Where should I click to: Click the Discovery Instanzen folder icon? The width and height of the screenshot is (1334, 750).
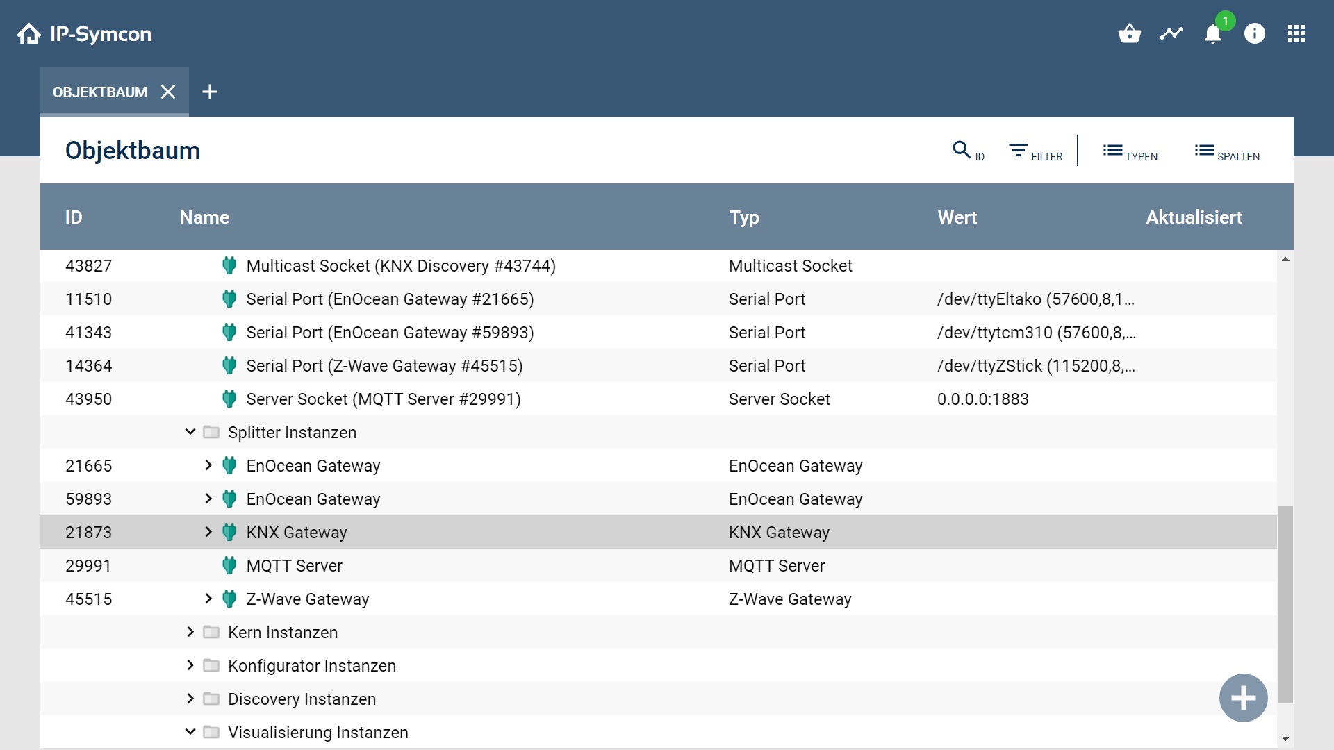[x=211, y=699]
